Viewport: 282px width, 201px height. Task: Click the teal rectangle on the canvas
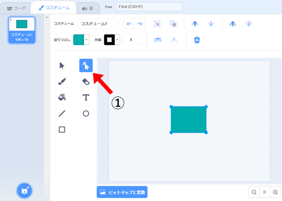coord(189,119)
